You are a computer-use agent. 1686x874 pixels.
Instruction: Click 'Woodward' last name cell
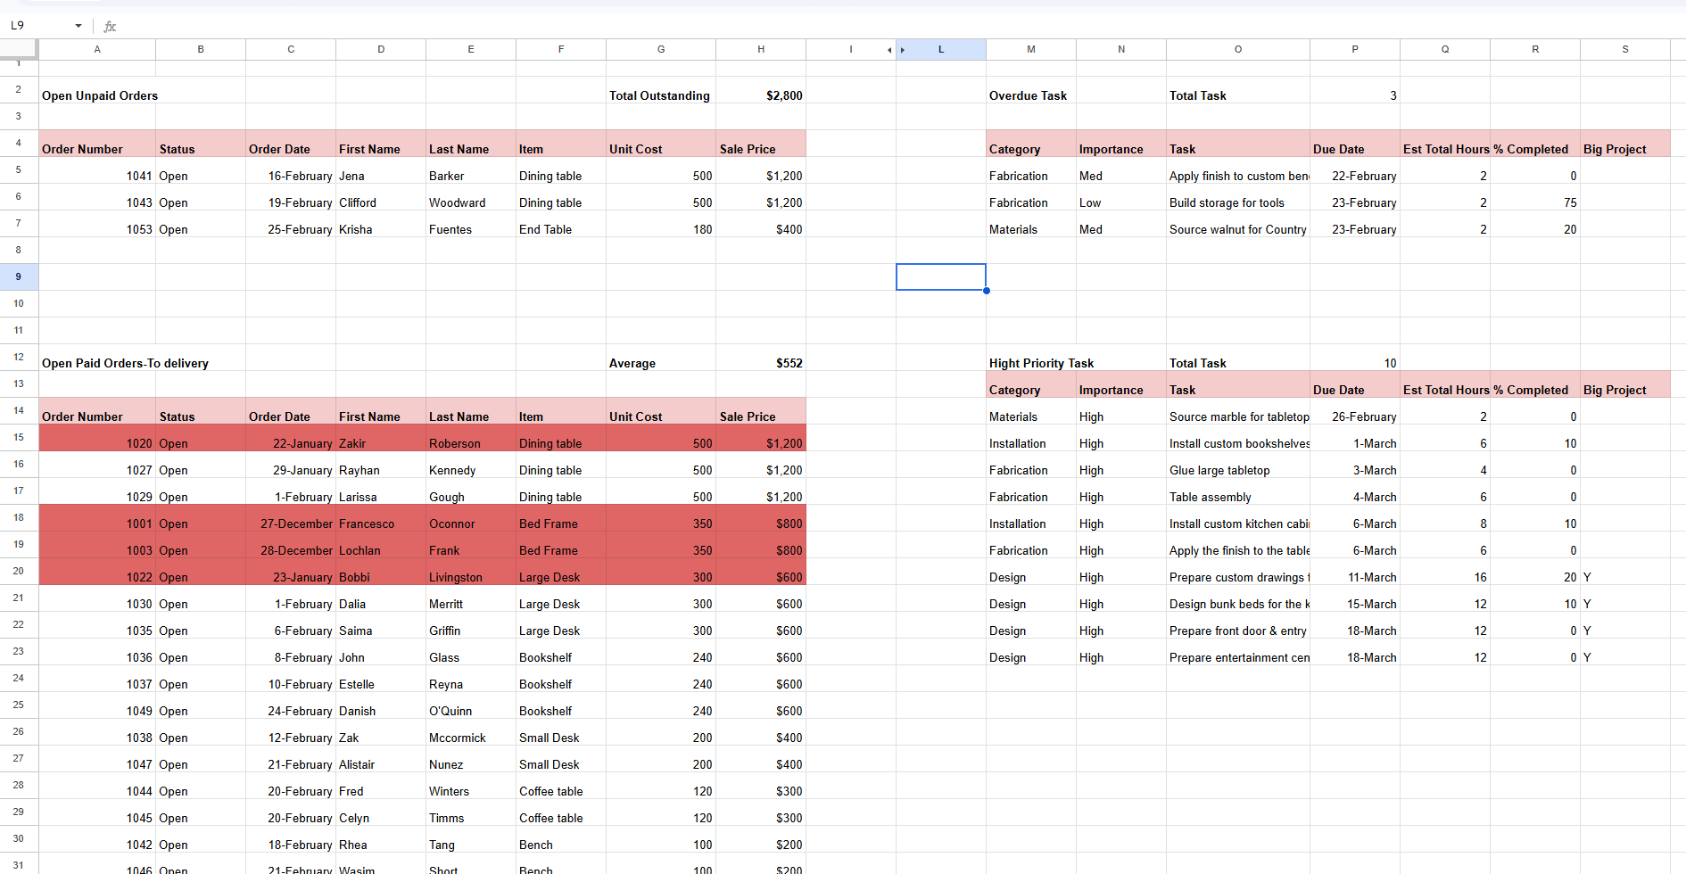[x=471, y=197]
